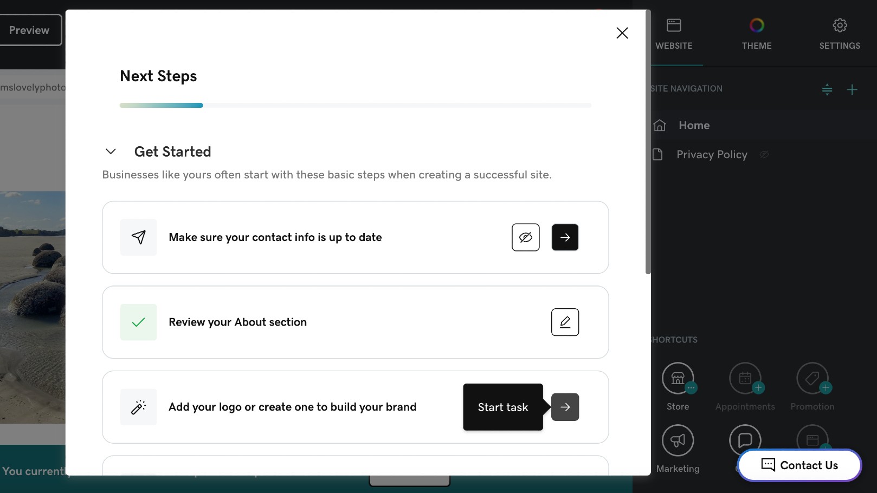Click the paper plane icon for contact info
877x493 pixels.
[x=139, y=237]
